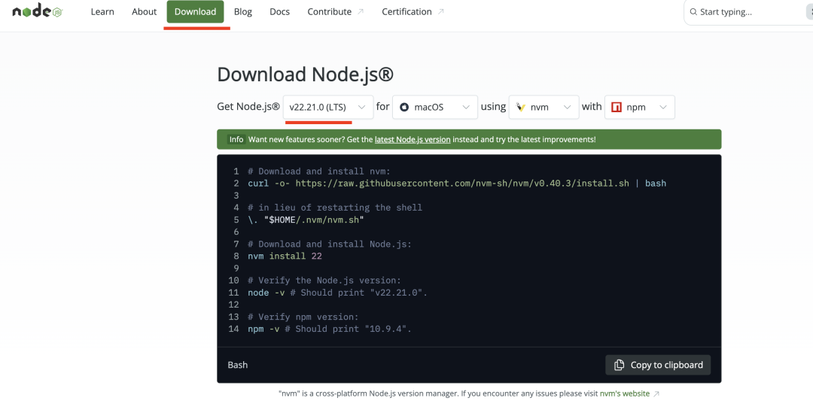This screenshot has width=813, height=404.
Task: Click the Start typing search field
Action: [749, 12]
